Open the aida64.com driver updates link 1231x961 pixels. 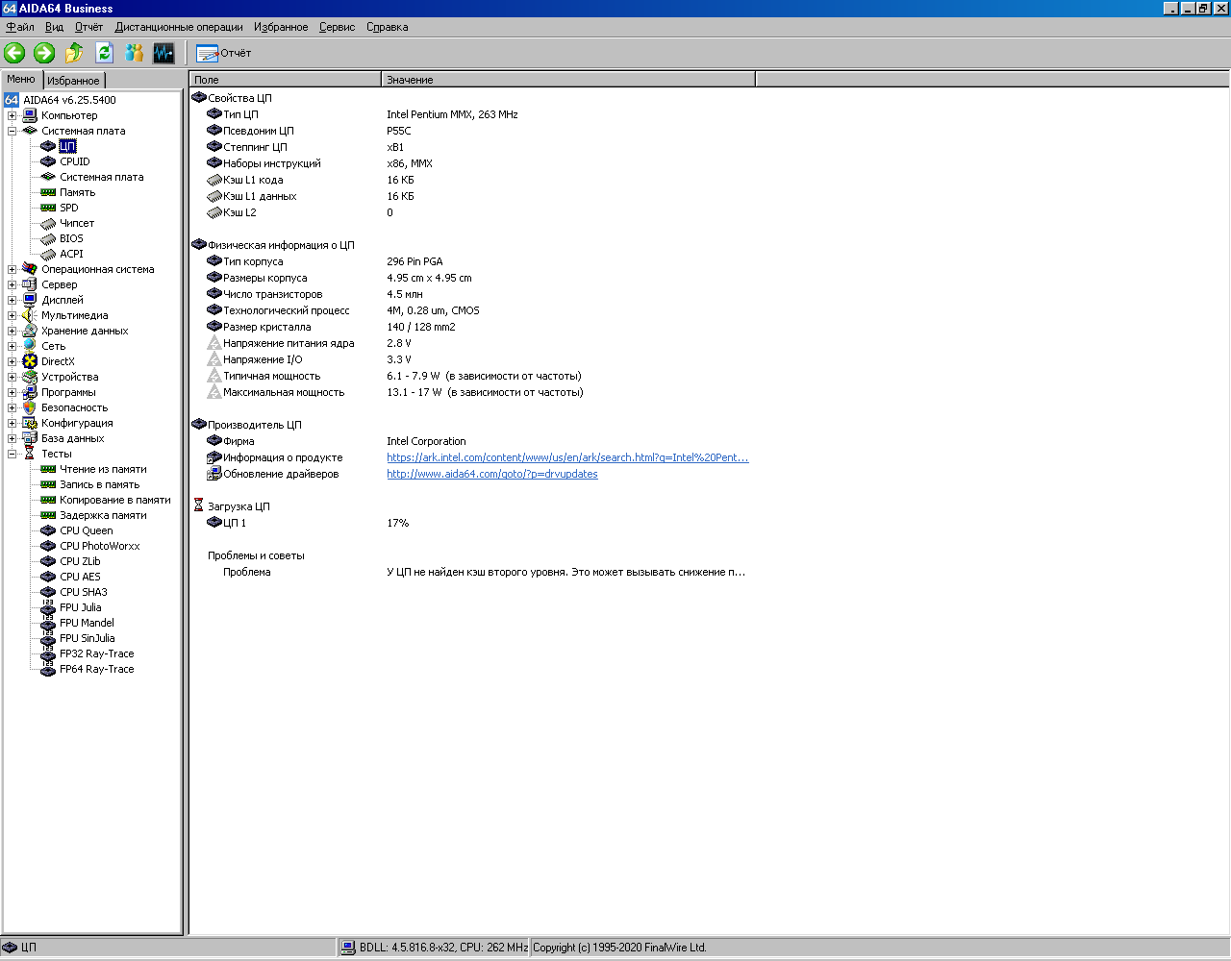(x=492, y=474)
